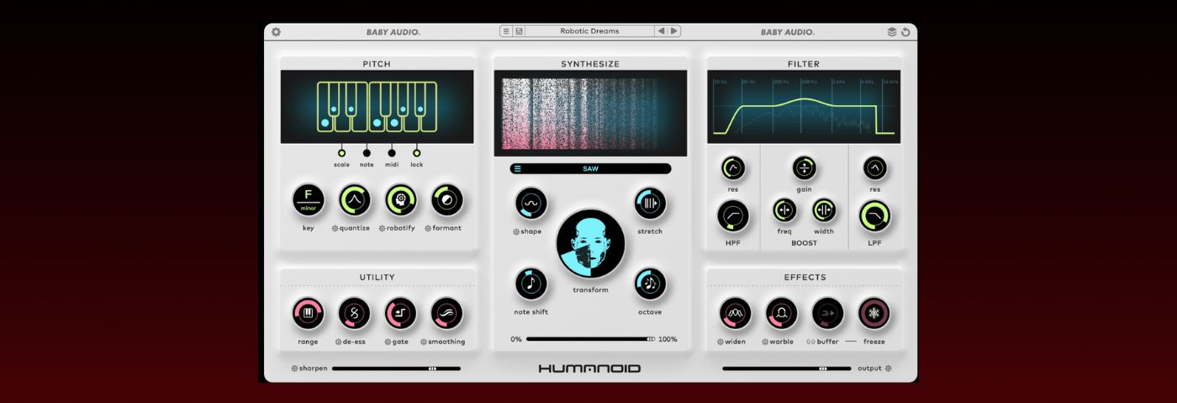
Task: Click the octave knob
Action: [x=650, y=284]
